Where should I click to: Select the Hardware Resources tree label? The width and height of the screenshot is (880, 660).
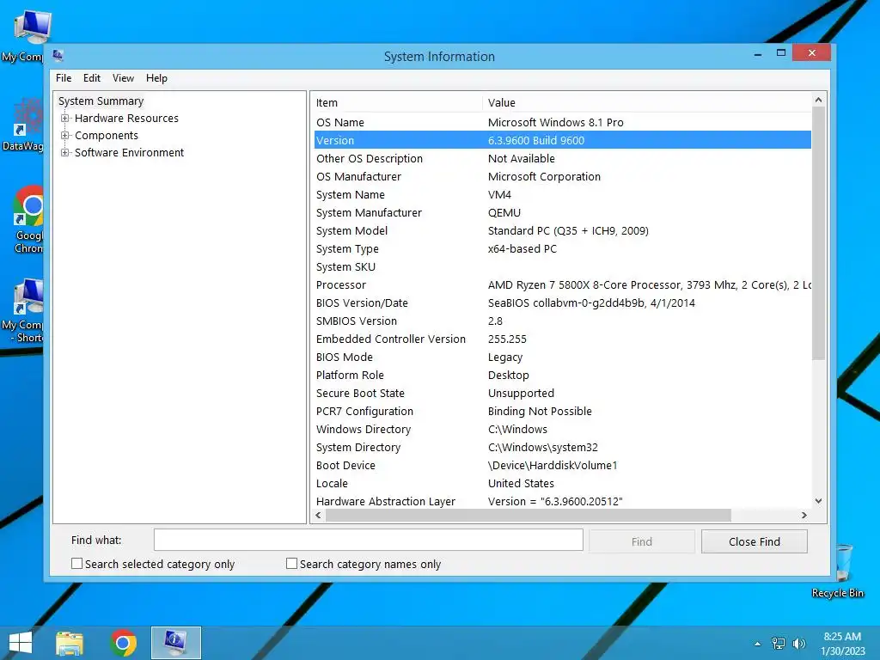coord(127,119)
